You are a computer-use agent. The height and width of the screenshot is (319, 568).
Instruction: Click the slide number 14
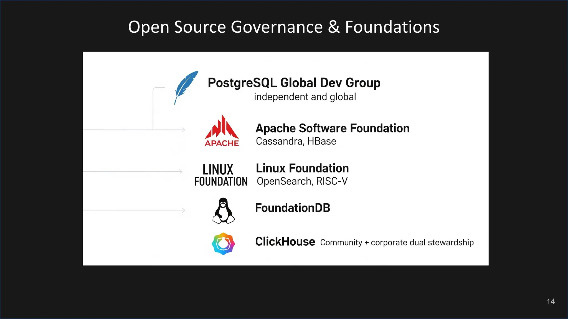click(550, 302)
